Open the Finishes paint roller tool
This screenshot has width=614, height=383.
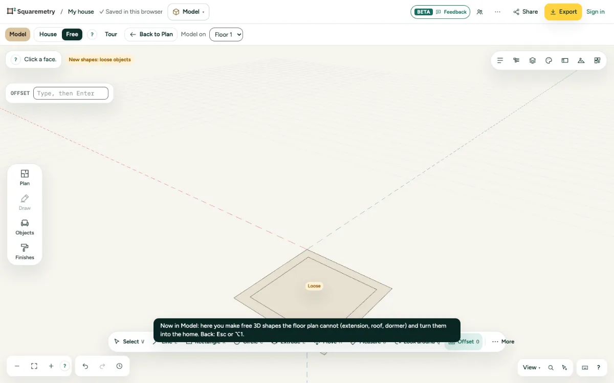(x=25, y=252)
